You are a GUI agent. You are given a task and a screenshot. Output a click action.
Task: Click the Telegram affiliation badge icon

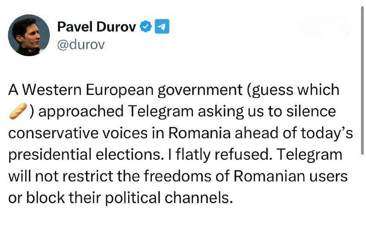(162, 26)
